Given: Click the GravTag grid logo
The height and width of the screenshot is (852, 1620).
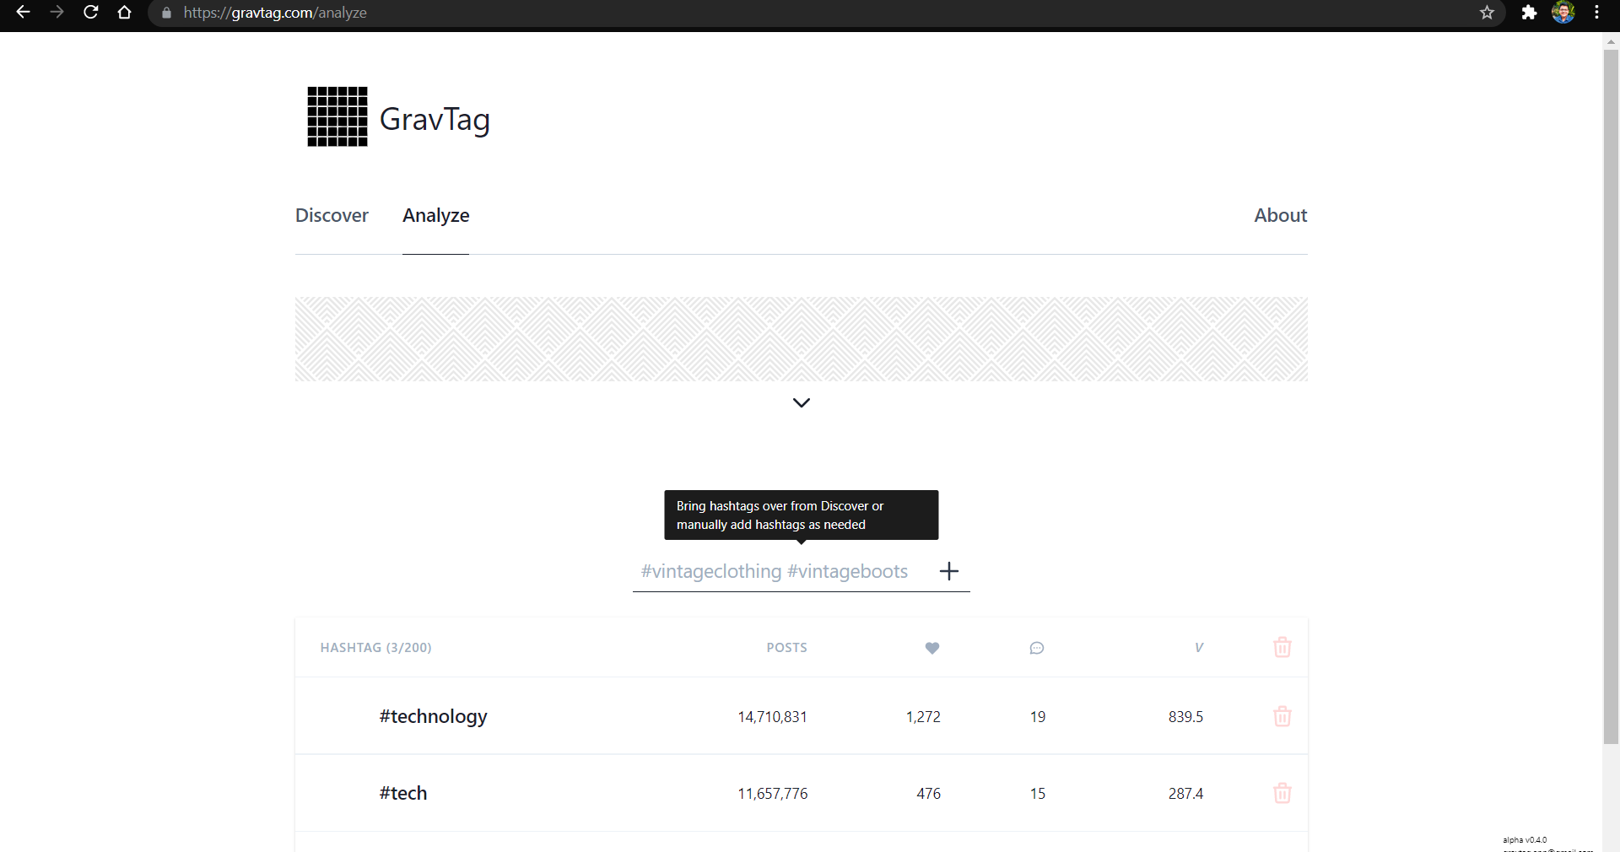Looking at the screenshot, I should [x=337, y=116].
